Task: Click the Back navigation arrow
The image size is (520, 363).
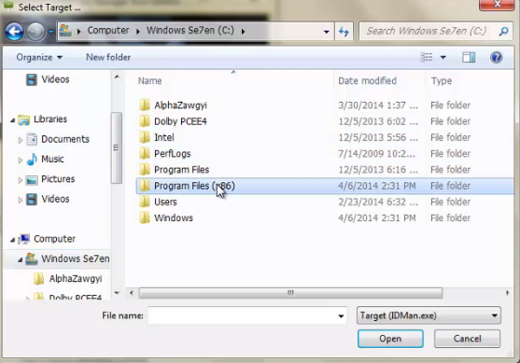Action: pos(14,32)
